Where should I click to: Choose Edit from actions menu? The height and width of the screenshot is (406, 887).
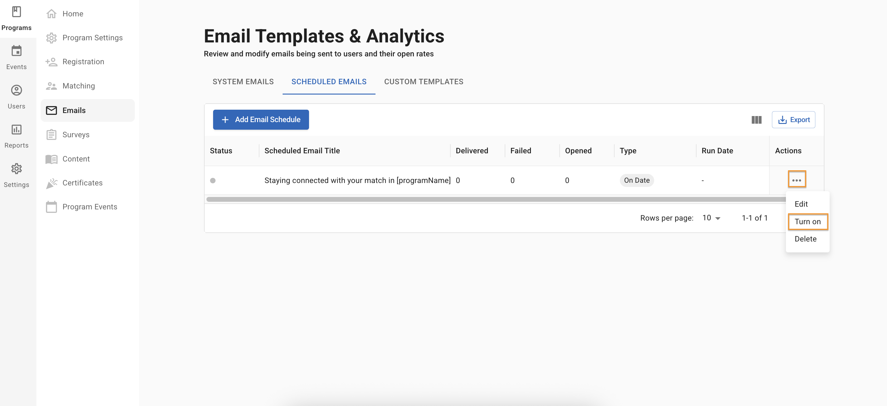[x=801, y=204]
